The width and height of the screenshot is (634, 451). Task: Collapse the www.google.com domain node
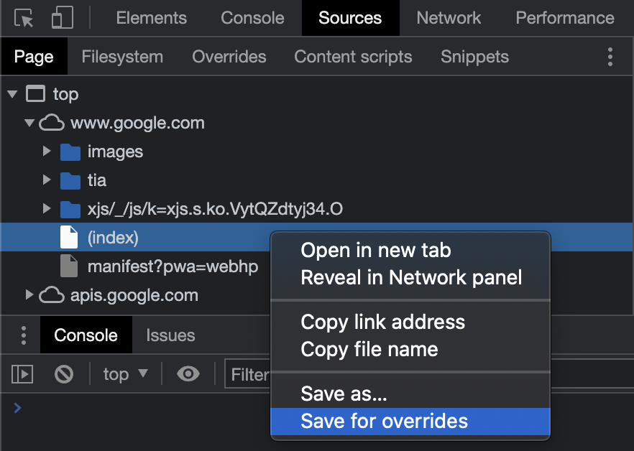point(29,123)
